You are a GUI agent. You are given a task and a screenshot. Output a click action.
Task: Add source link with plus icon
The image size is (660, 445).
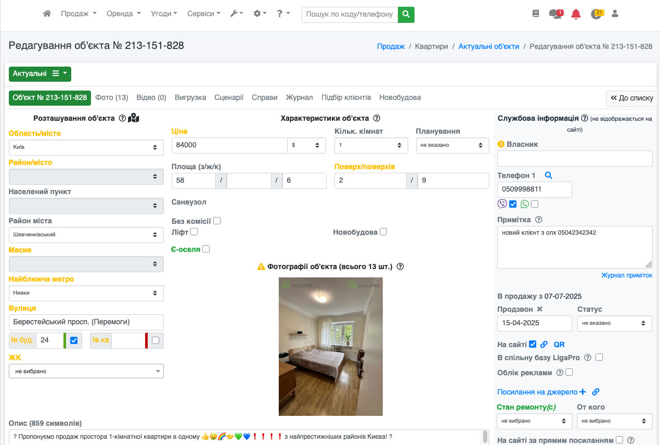[x=583, y=392]
